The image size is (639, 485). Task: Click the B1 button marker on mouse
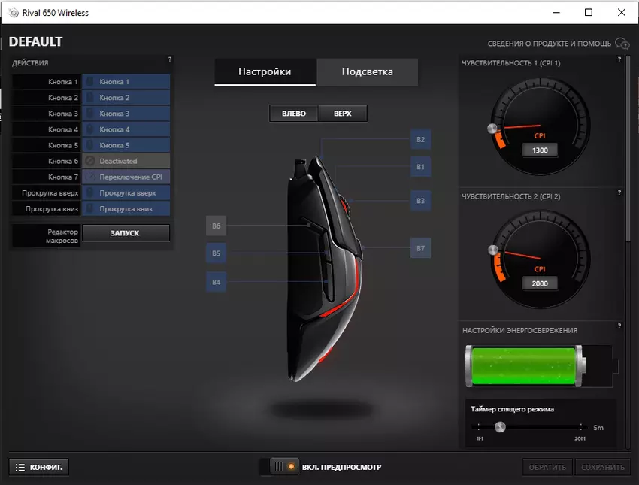421,166
